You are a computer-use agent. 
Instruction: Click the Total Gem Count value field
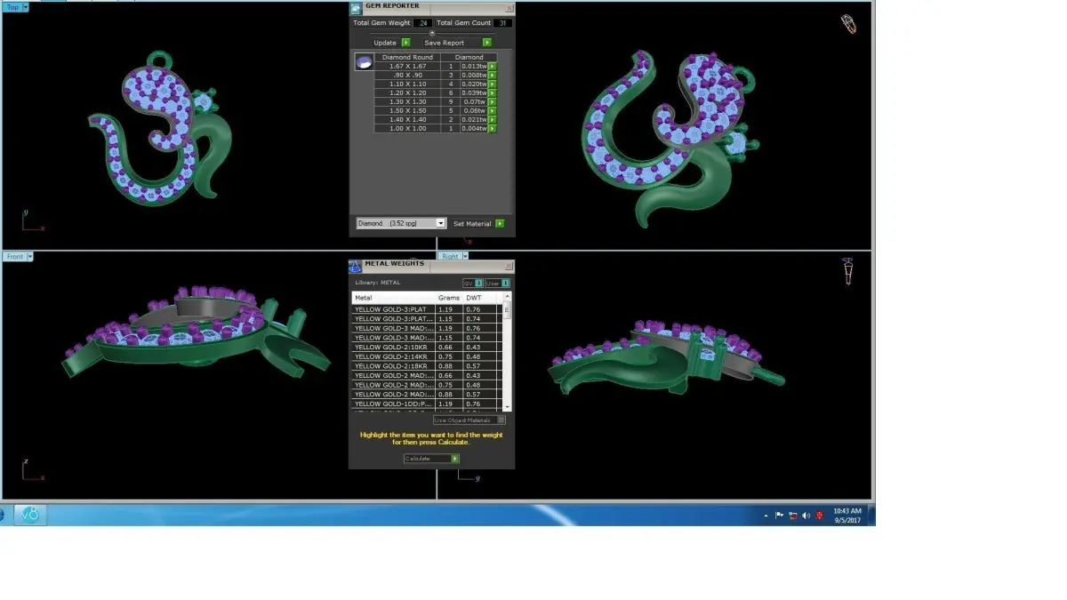tap(502, 23)
